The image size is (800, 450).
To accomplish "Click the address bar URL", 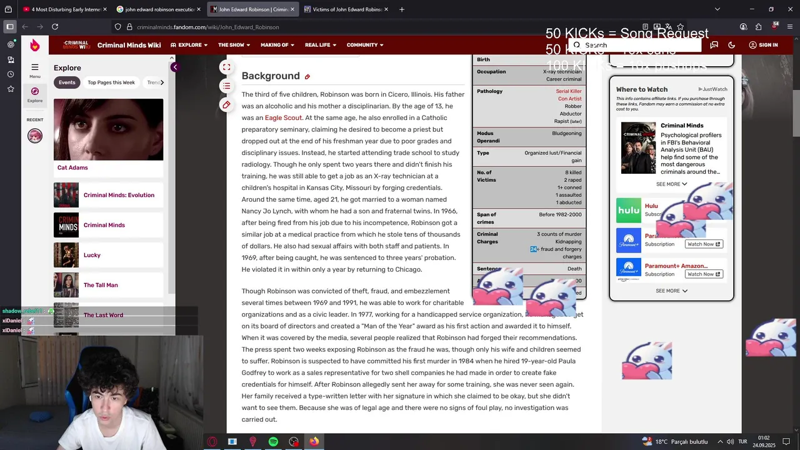I will pos(207,27).
